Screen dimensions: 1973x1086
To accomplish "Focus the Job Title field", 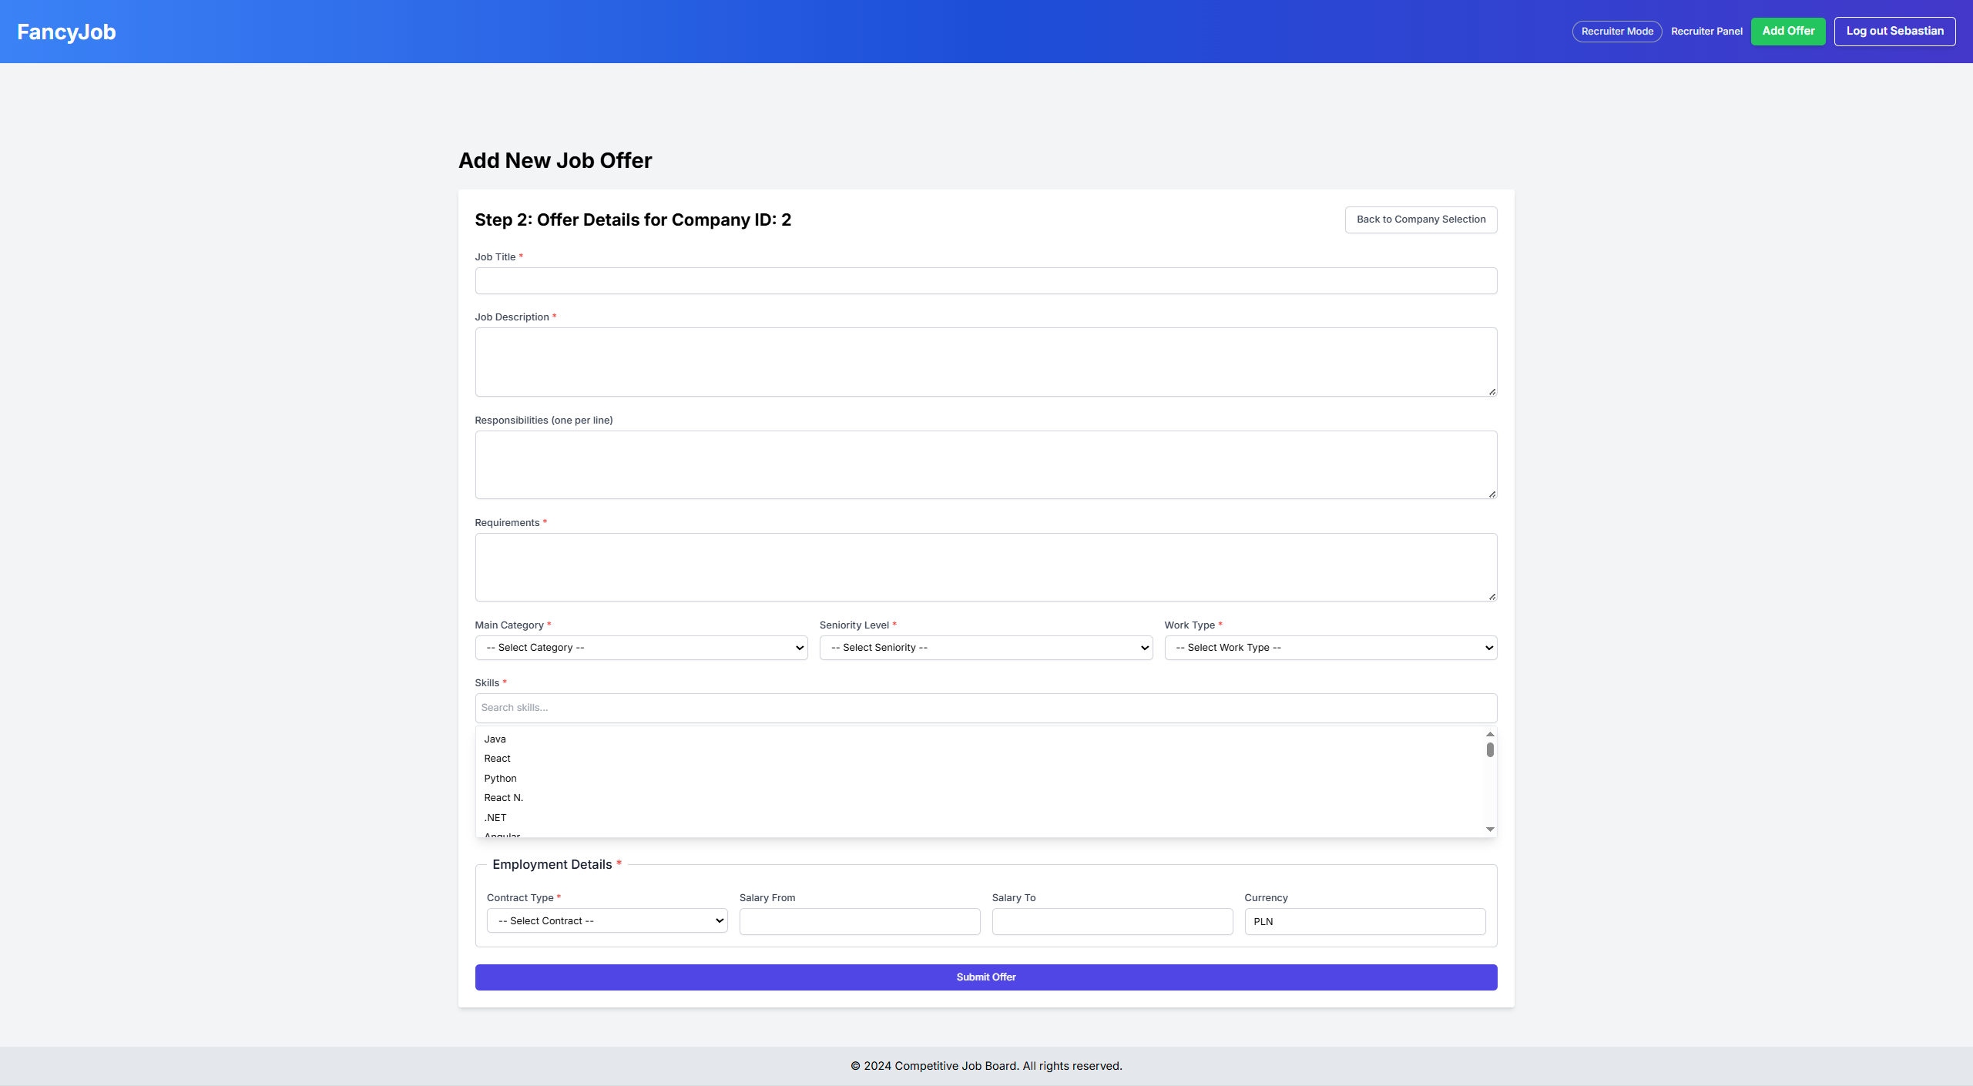I will (985, 281).
